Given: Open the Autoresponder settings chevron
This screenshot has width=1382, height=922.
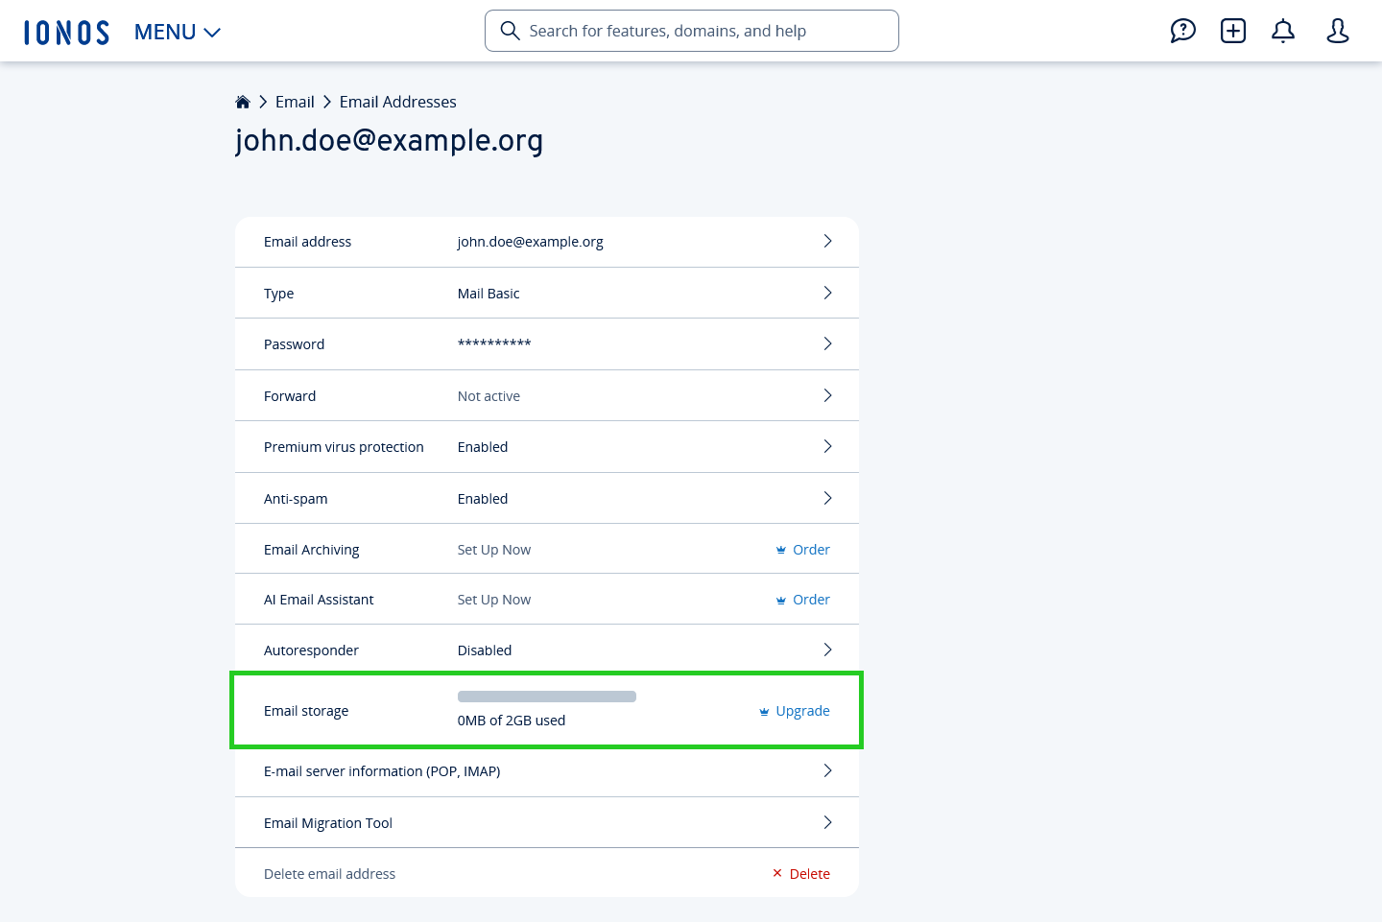Looking at the screenshot, I should (x=827, y=650).
